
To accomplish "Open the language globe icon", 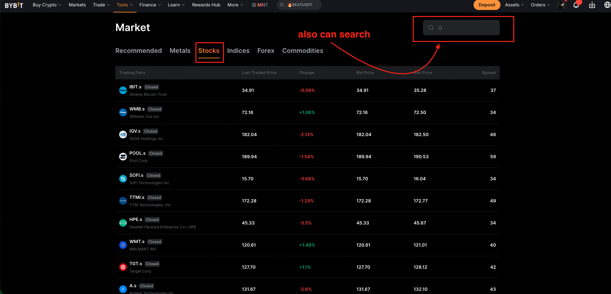I will pyautogui.click(x=607, y=5).
